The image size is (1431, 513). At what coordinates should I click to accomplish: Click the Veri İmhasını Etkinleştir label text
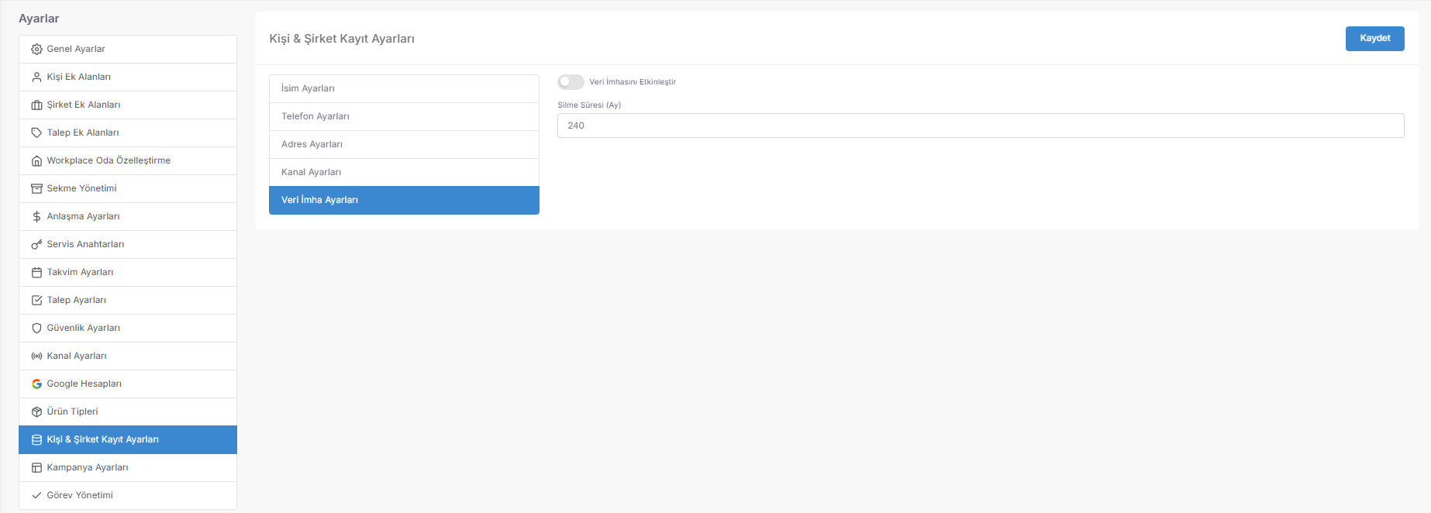[x=633, y=82]
